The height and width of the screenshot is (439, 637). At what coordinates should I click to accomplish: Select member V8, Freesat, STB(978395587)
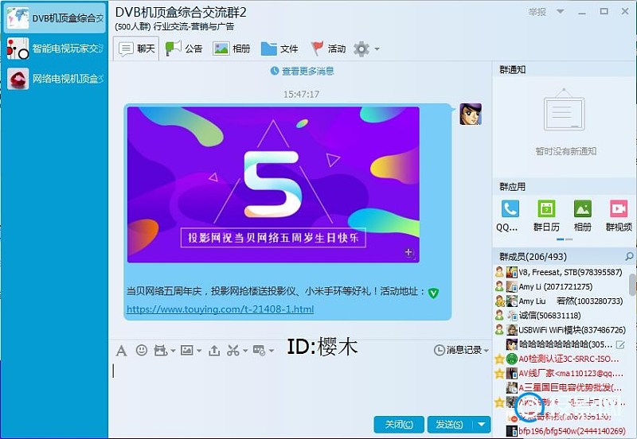pos(561,272)
